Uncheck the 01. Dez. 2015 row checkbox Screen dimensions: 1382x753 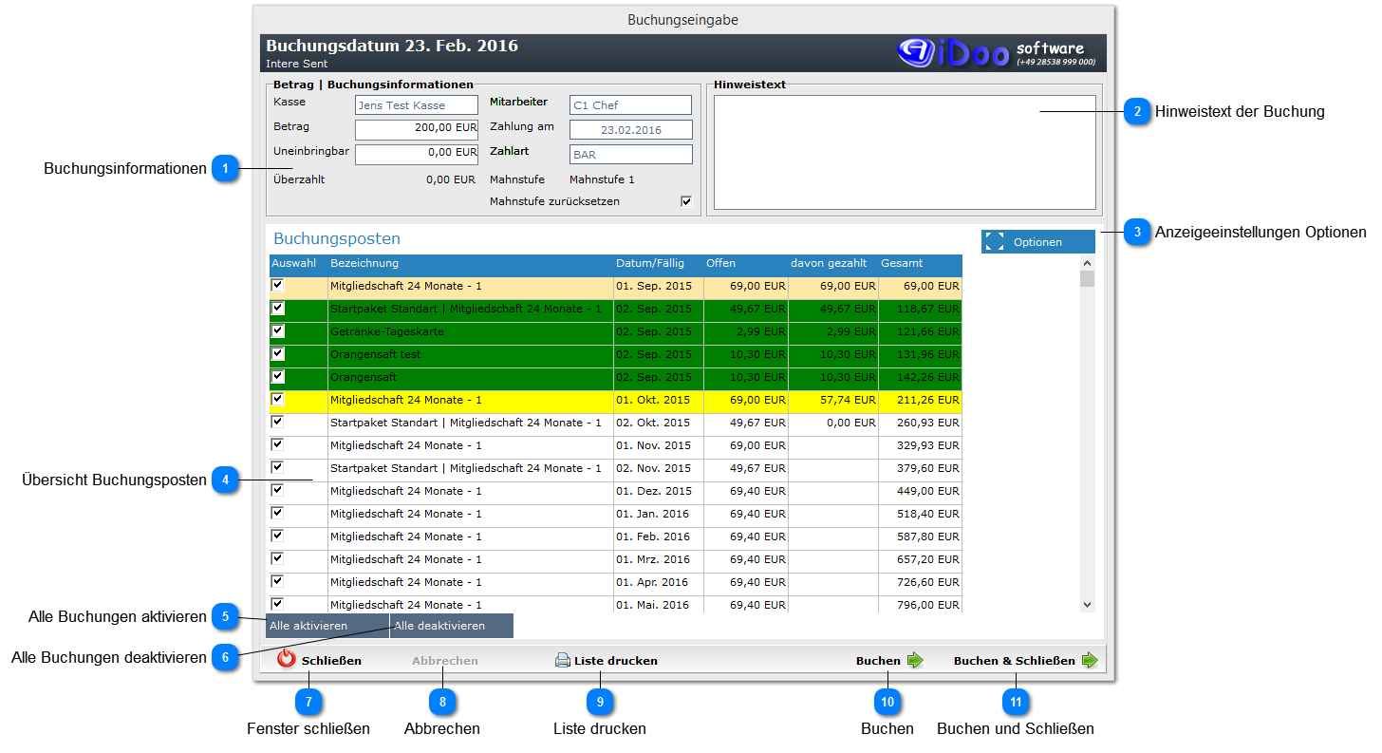[277, 490]
